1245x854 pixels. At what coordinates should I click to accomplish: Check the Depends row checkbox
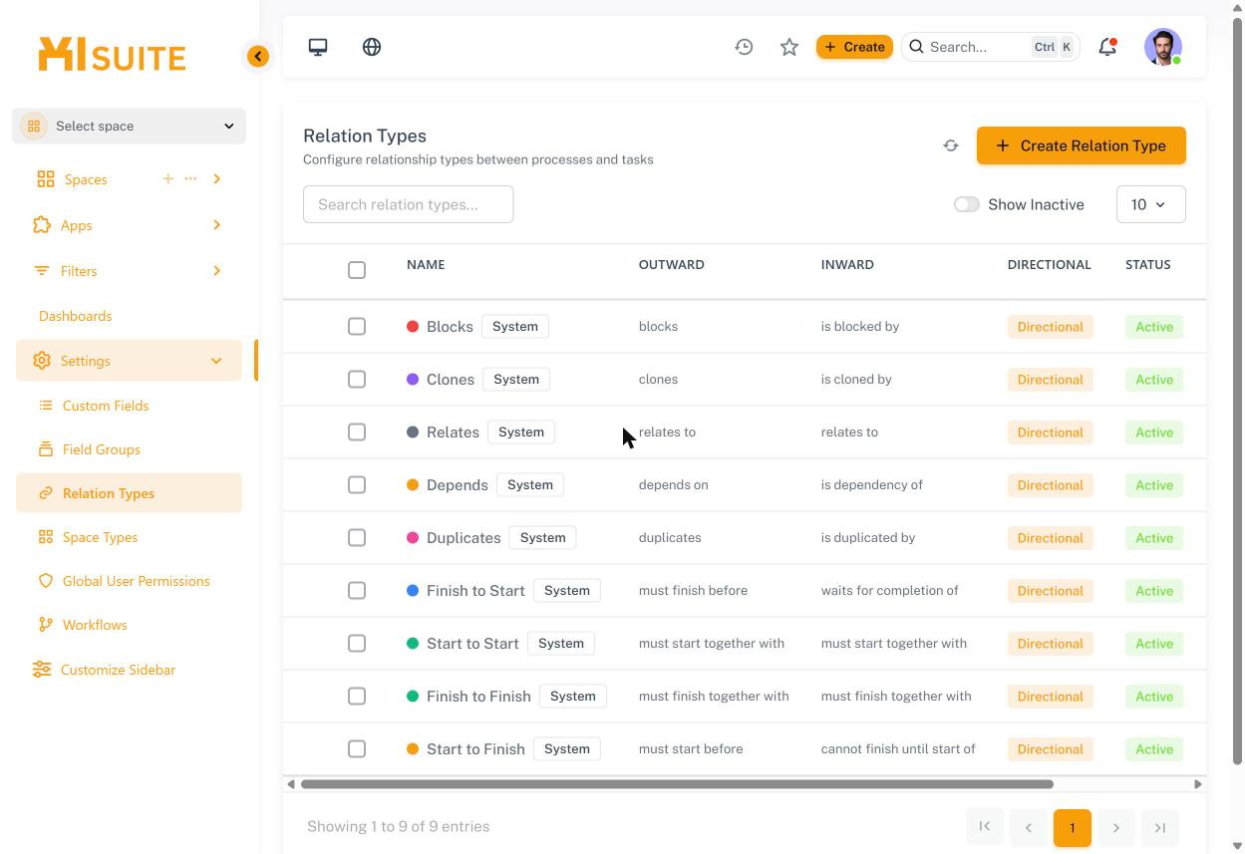coord(357,485)
